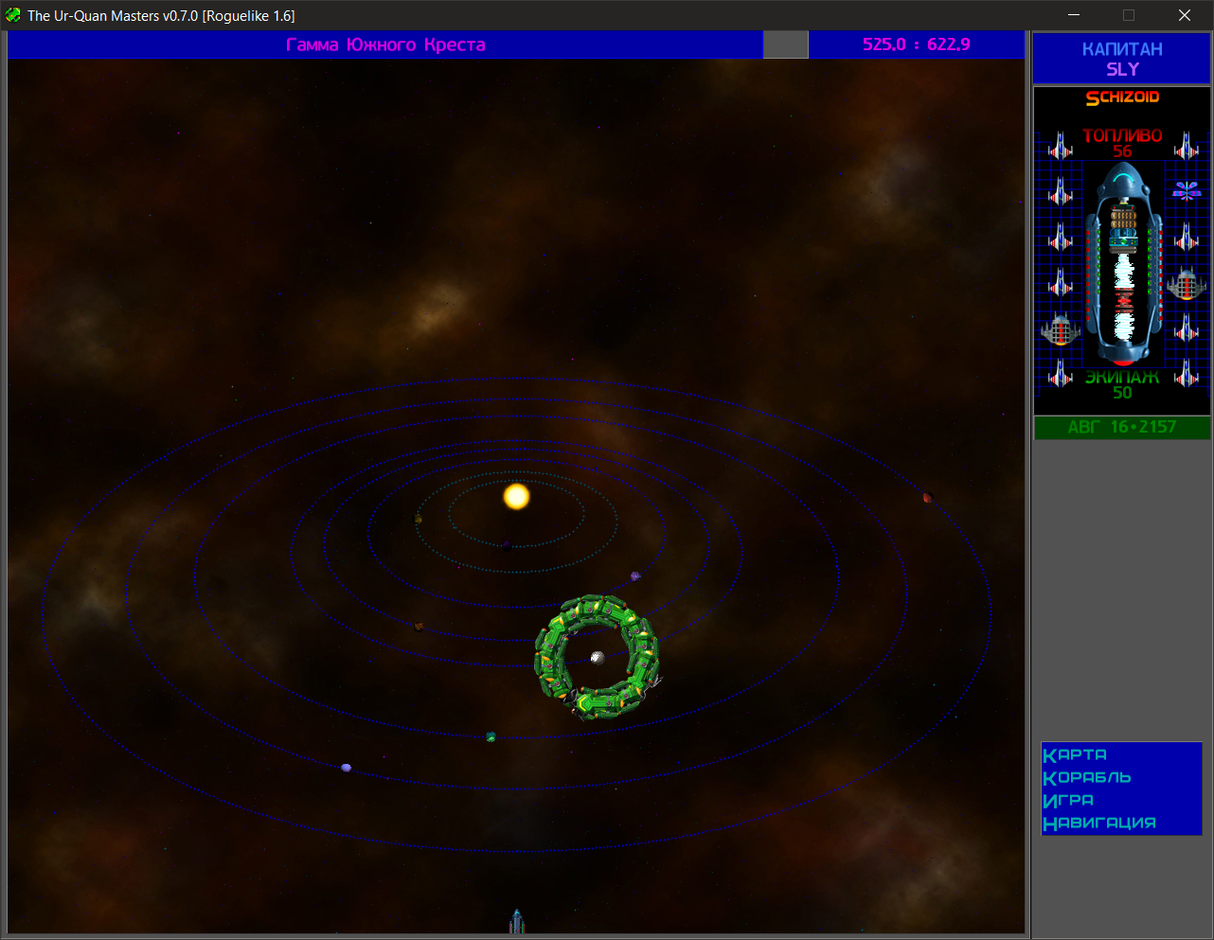This screenshot has width=1214, height=940.
Task: Open the Карта menu item
Action: pyautogui.click(x=1075, y=754)
